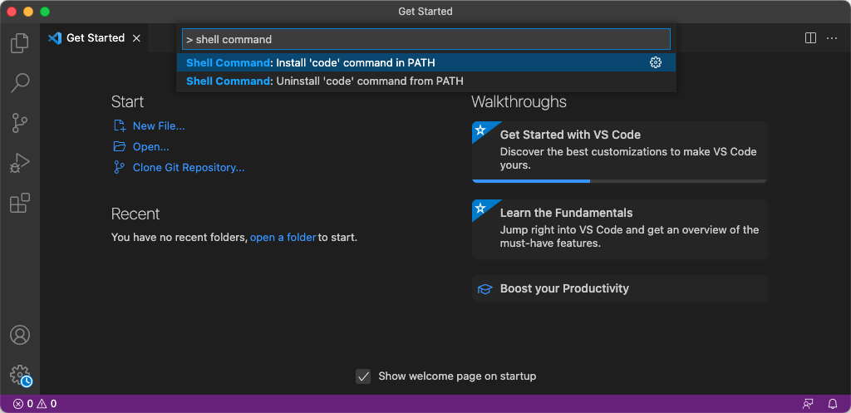Select Install 'code' command in PATH
851x413 pixels.
coord(355,62)
